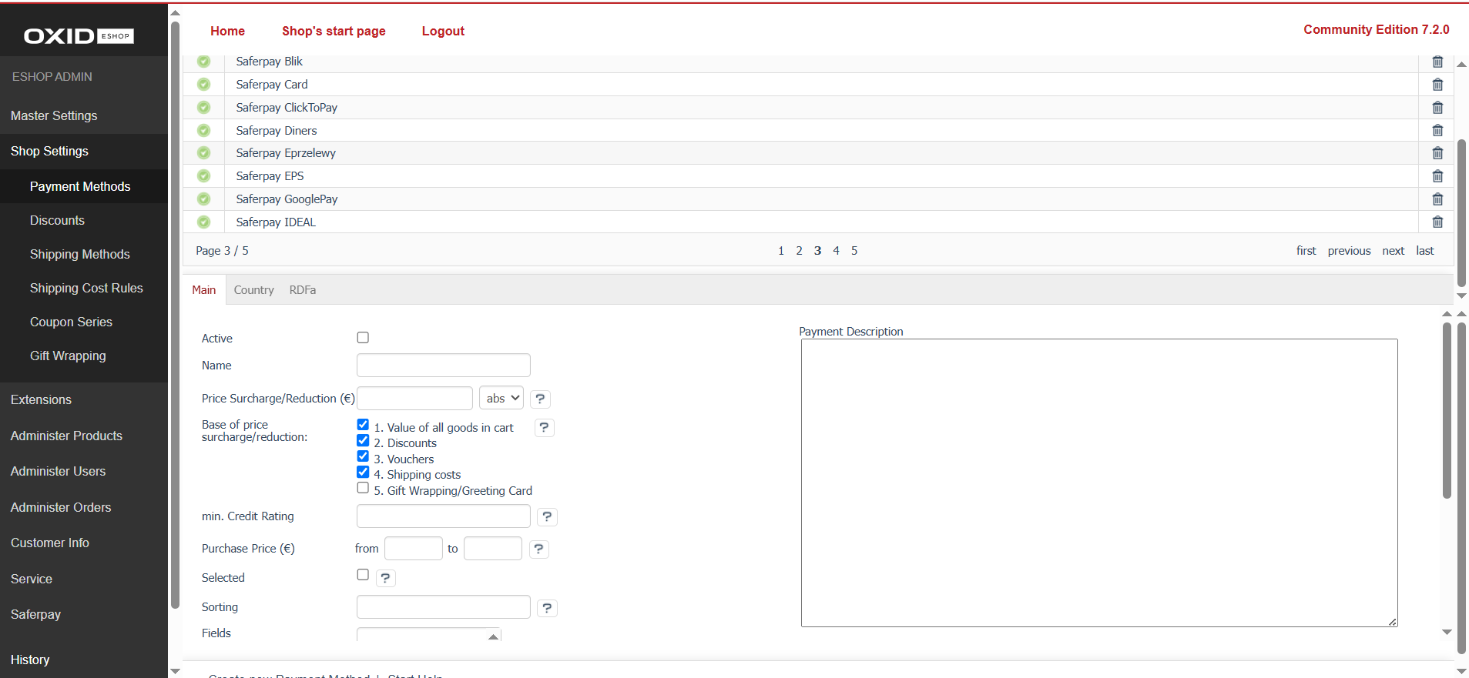Image resolution: width=1469 pixels, height=678 pixels.
Task: Delete the Saferpay IDEAL payment method
Action: (1437, 222)
